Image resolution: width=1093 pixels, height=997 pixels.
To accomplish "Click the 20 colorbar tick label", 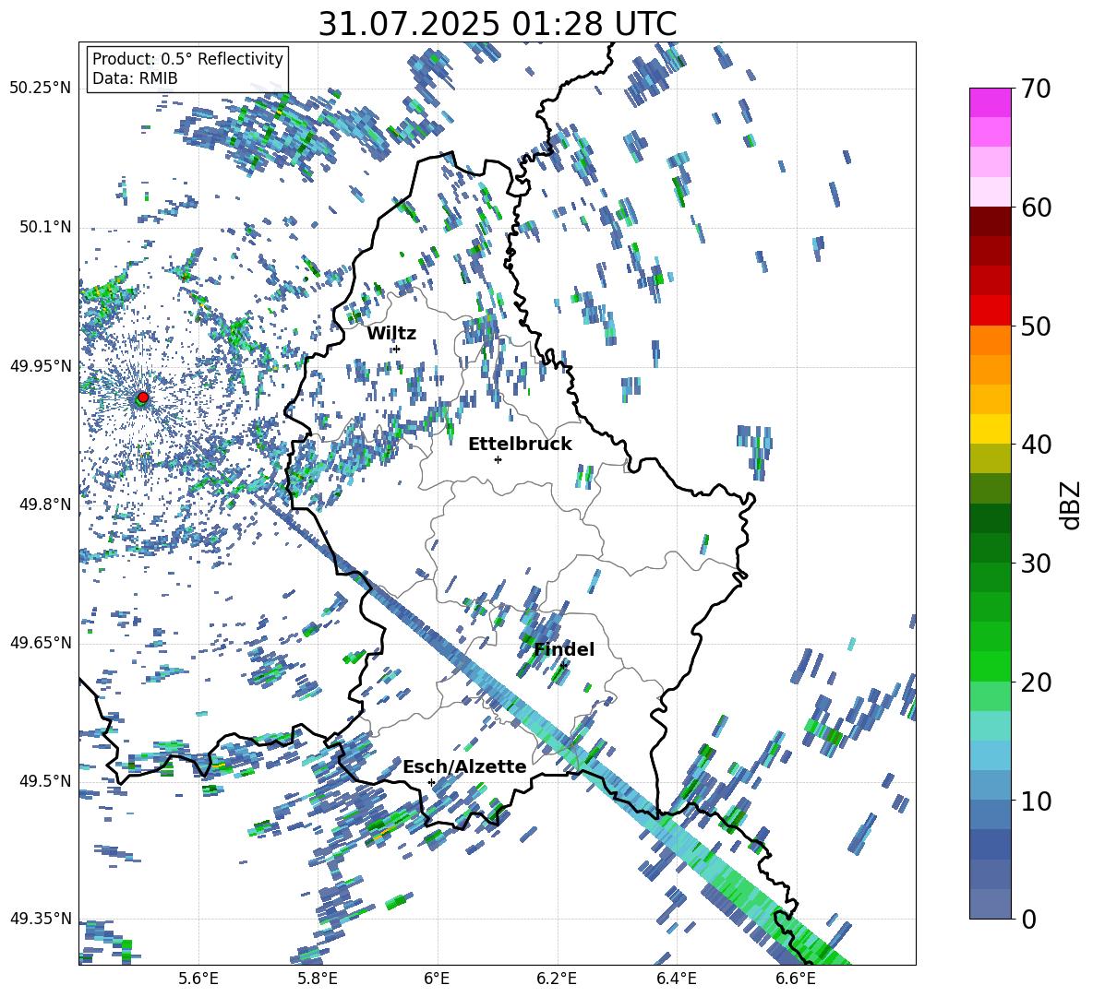I will 1036,682.
